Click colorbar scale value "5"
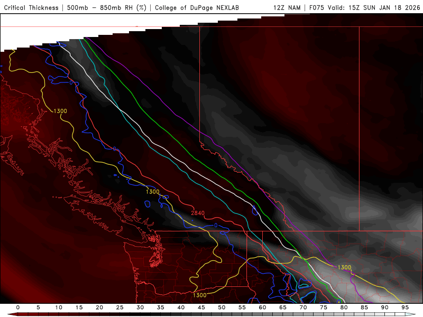423x317 pixels. pos(38,307)
